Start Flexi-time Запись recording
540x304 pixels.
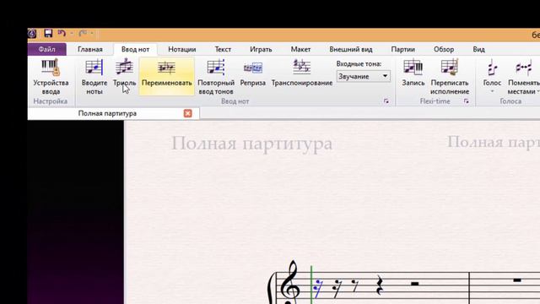(x=413, y=73)
